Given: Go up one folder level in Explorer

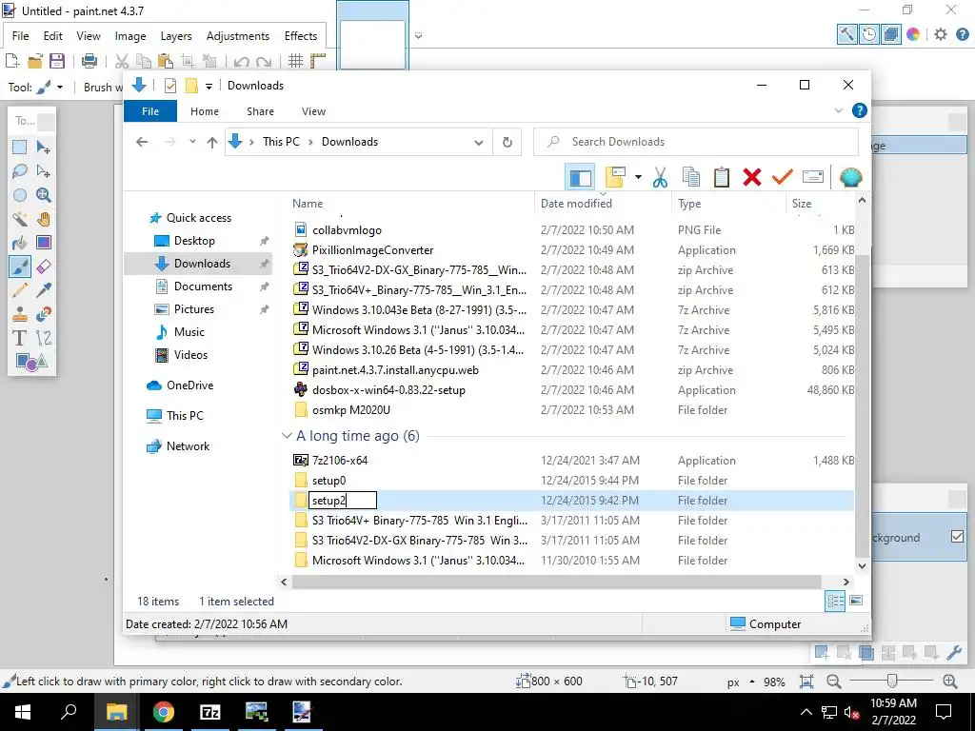Looking at the screenshot, I should [212, 142].
